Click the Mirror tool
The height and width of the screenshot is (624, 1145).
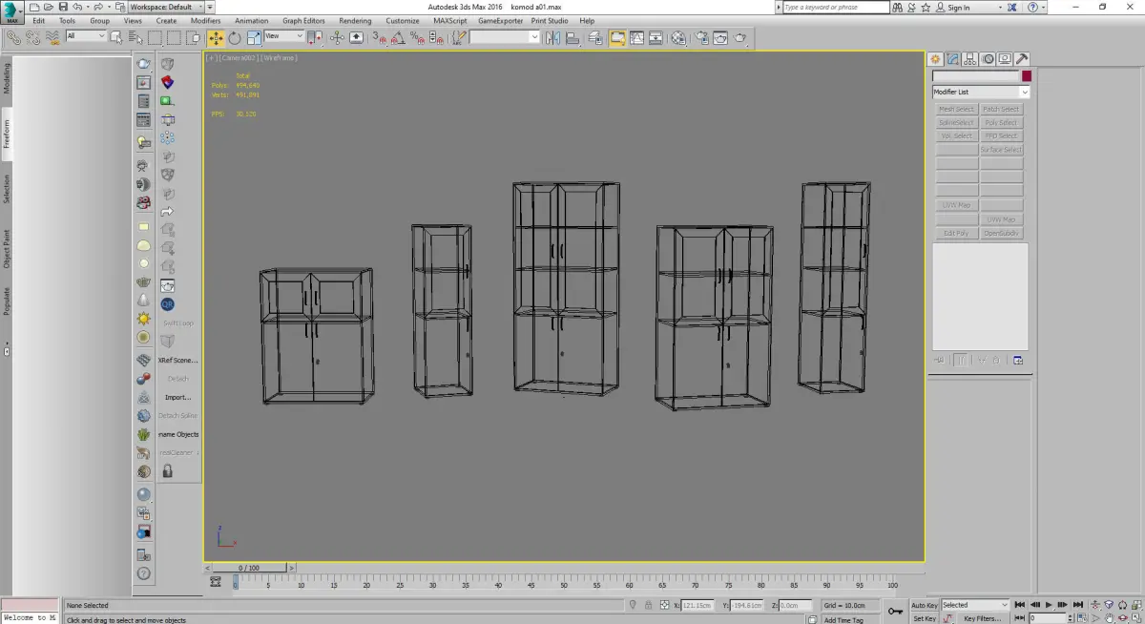[553, 38]
